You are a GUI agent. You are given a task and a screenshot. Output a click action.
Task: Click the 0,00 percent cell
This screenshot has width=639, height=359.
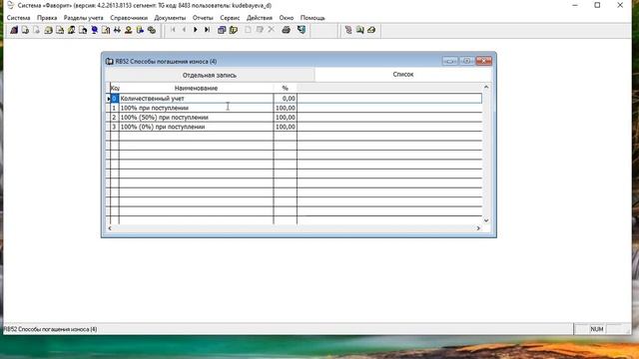(286, 98)
